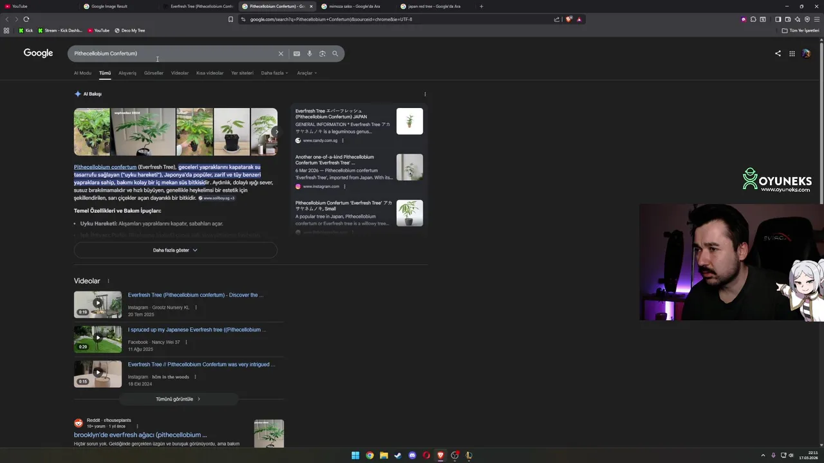Open AI Bakışı three-dot options
This screenshot has height=463, width=824.
click(425, 94)
